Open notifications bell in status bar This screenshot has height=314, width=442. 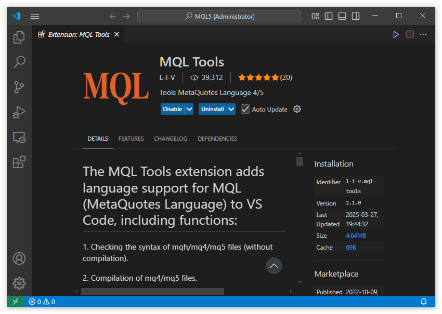[424, 302]
